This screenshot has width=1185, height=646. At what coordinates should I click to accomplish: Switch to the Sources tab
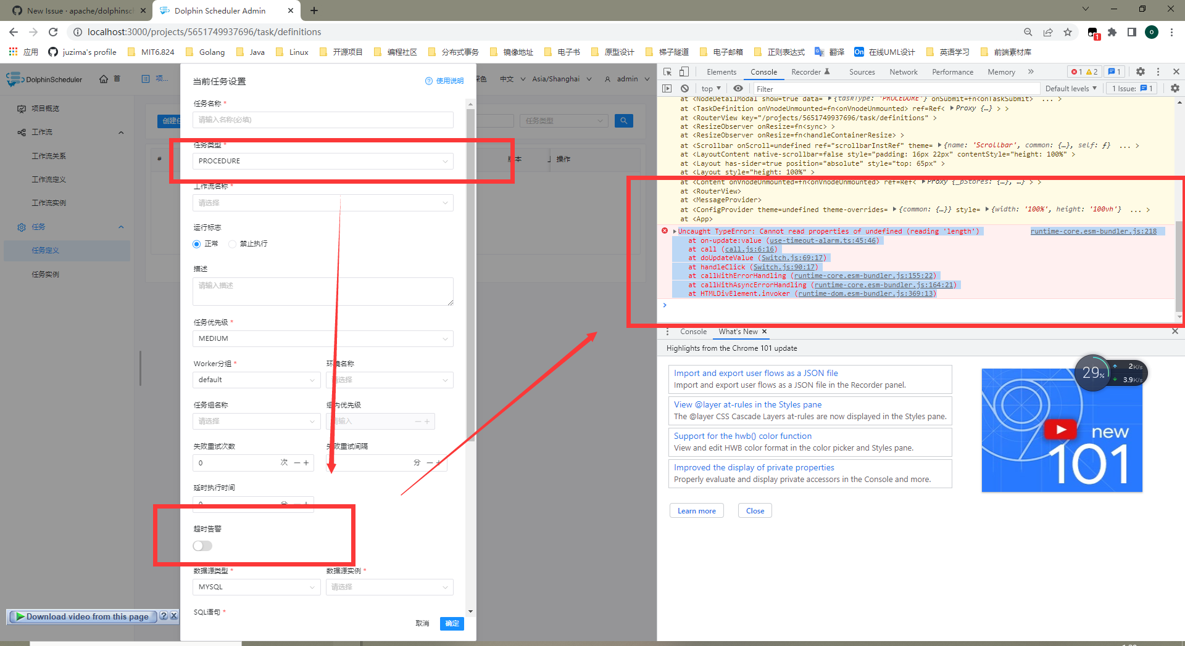[862, 72]
